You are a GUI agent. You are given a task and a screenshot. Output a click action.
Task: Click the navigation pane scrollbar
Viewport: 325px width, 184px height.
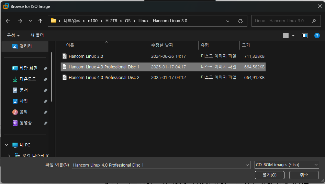[x=52, y=77]
